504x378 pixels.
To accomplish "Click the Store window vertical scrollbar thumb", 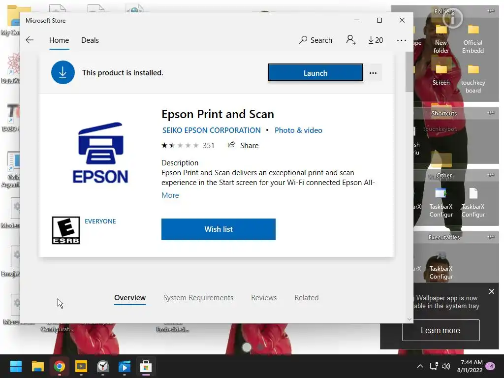I will 409,72.
